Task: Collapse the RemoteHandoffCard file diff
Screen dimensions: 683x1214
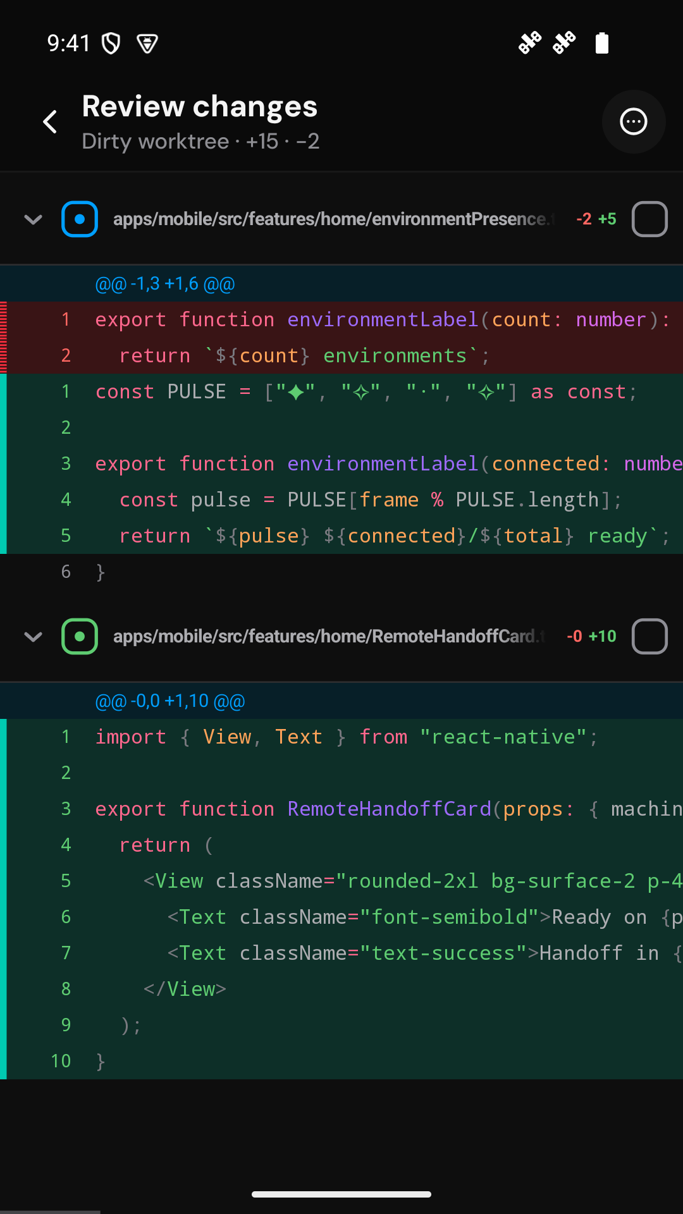Action: click(x=33, y=637)
